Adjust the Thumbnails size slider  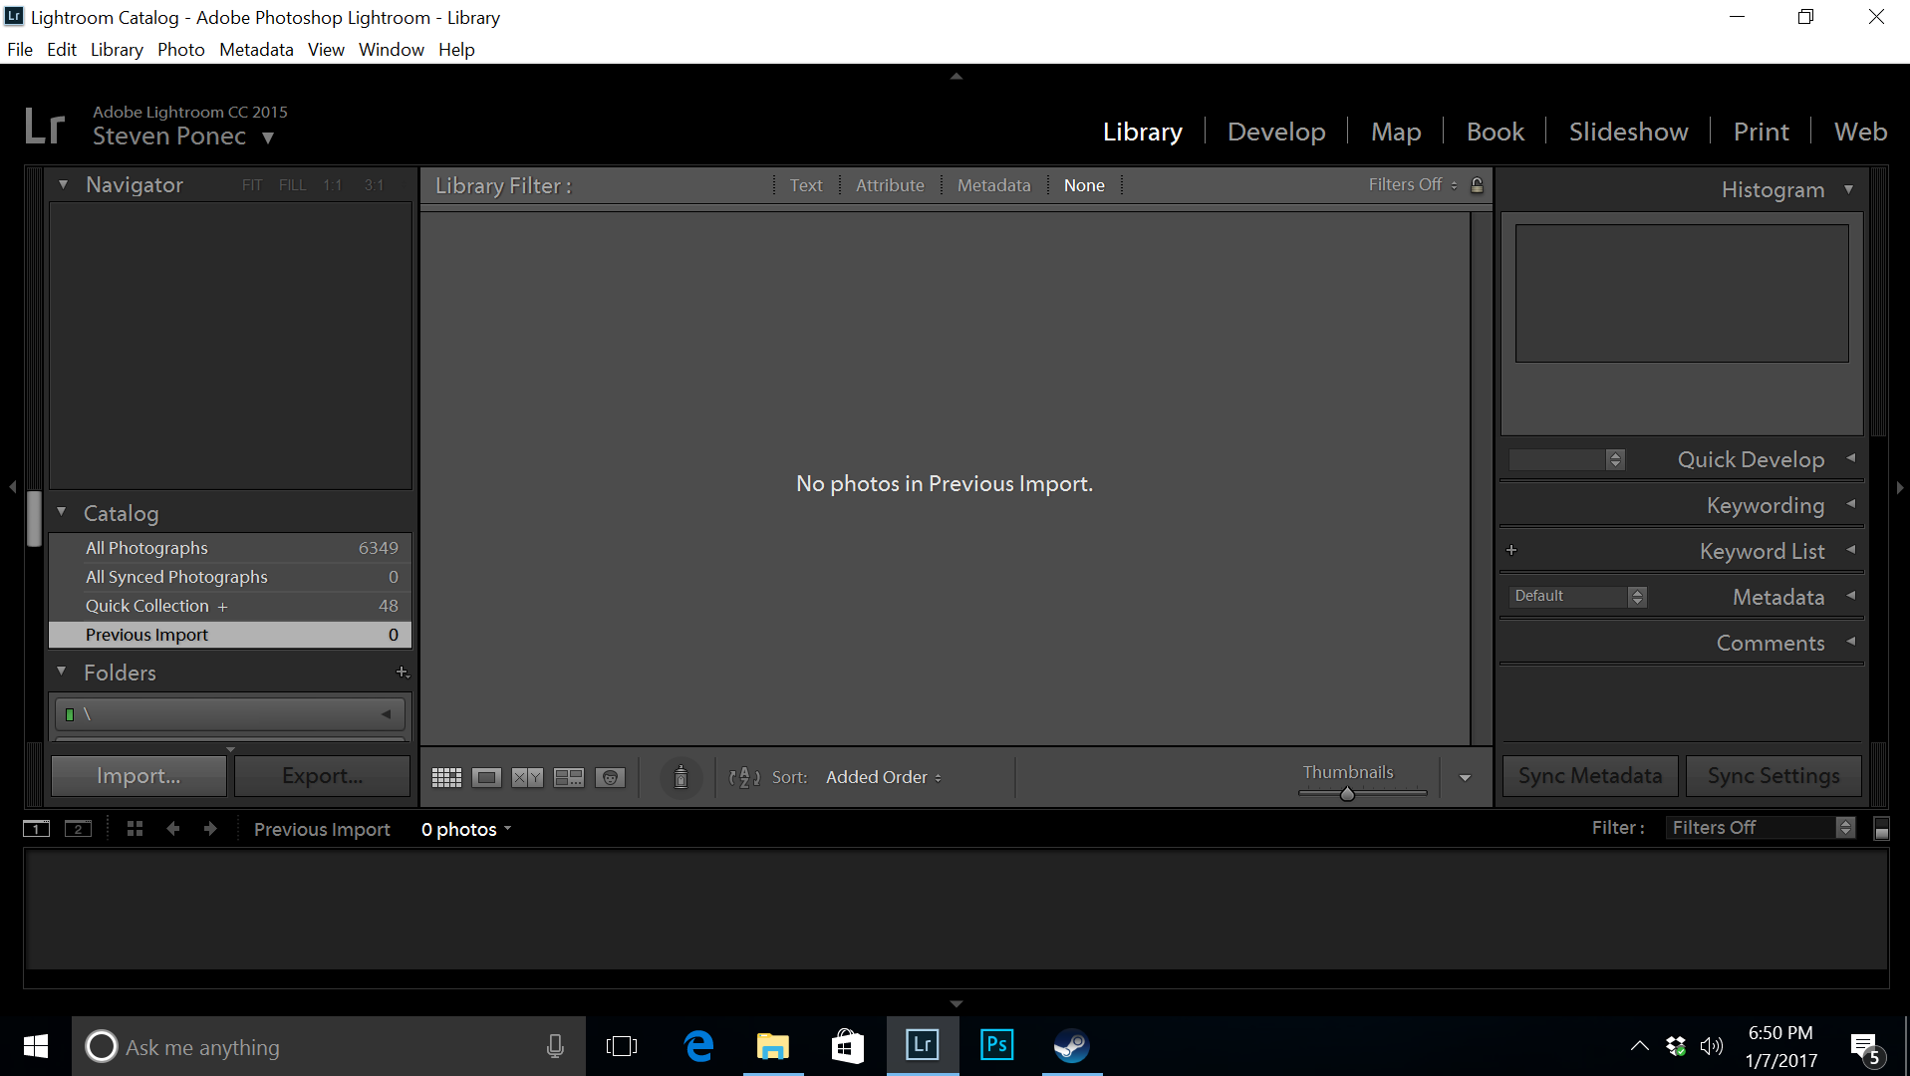tap(1347, 794)
